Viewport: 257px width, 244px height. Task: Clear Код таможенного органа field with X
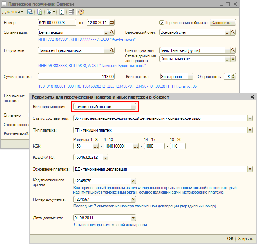(x=133, y=181)
